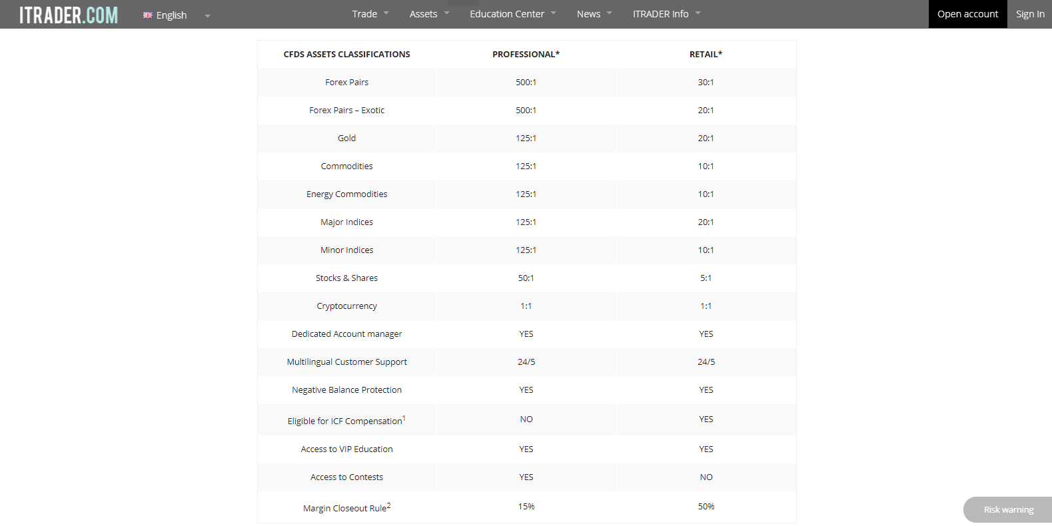Select the Cryptocurrency row label
This screenshot has width=1052, height=526.
[x=346, y=306]
